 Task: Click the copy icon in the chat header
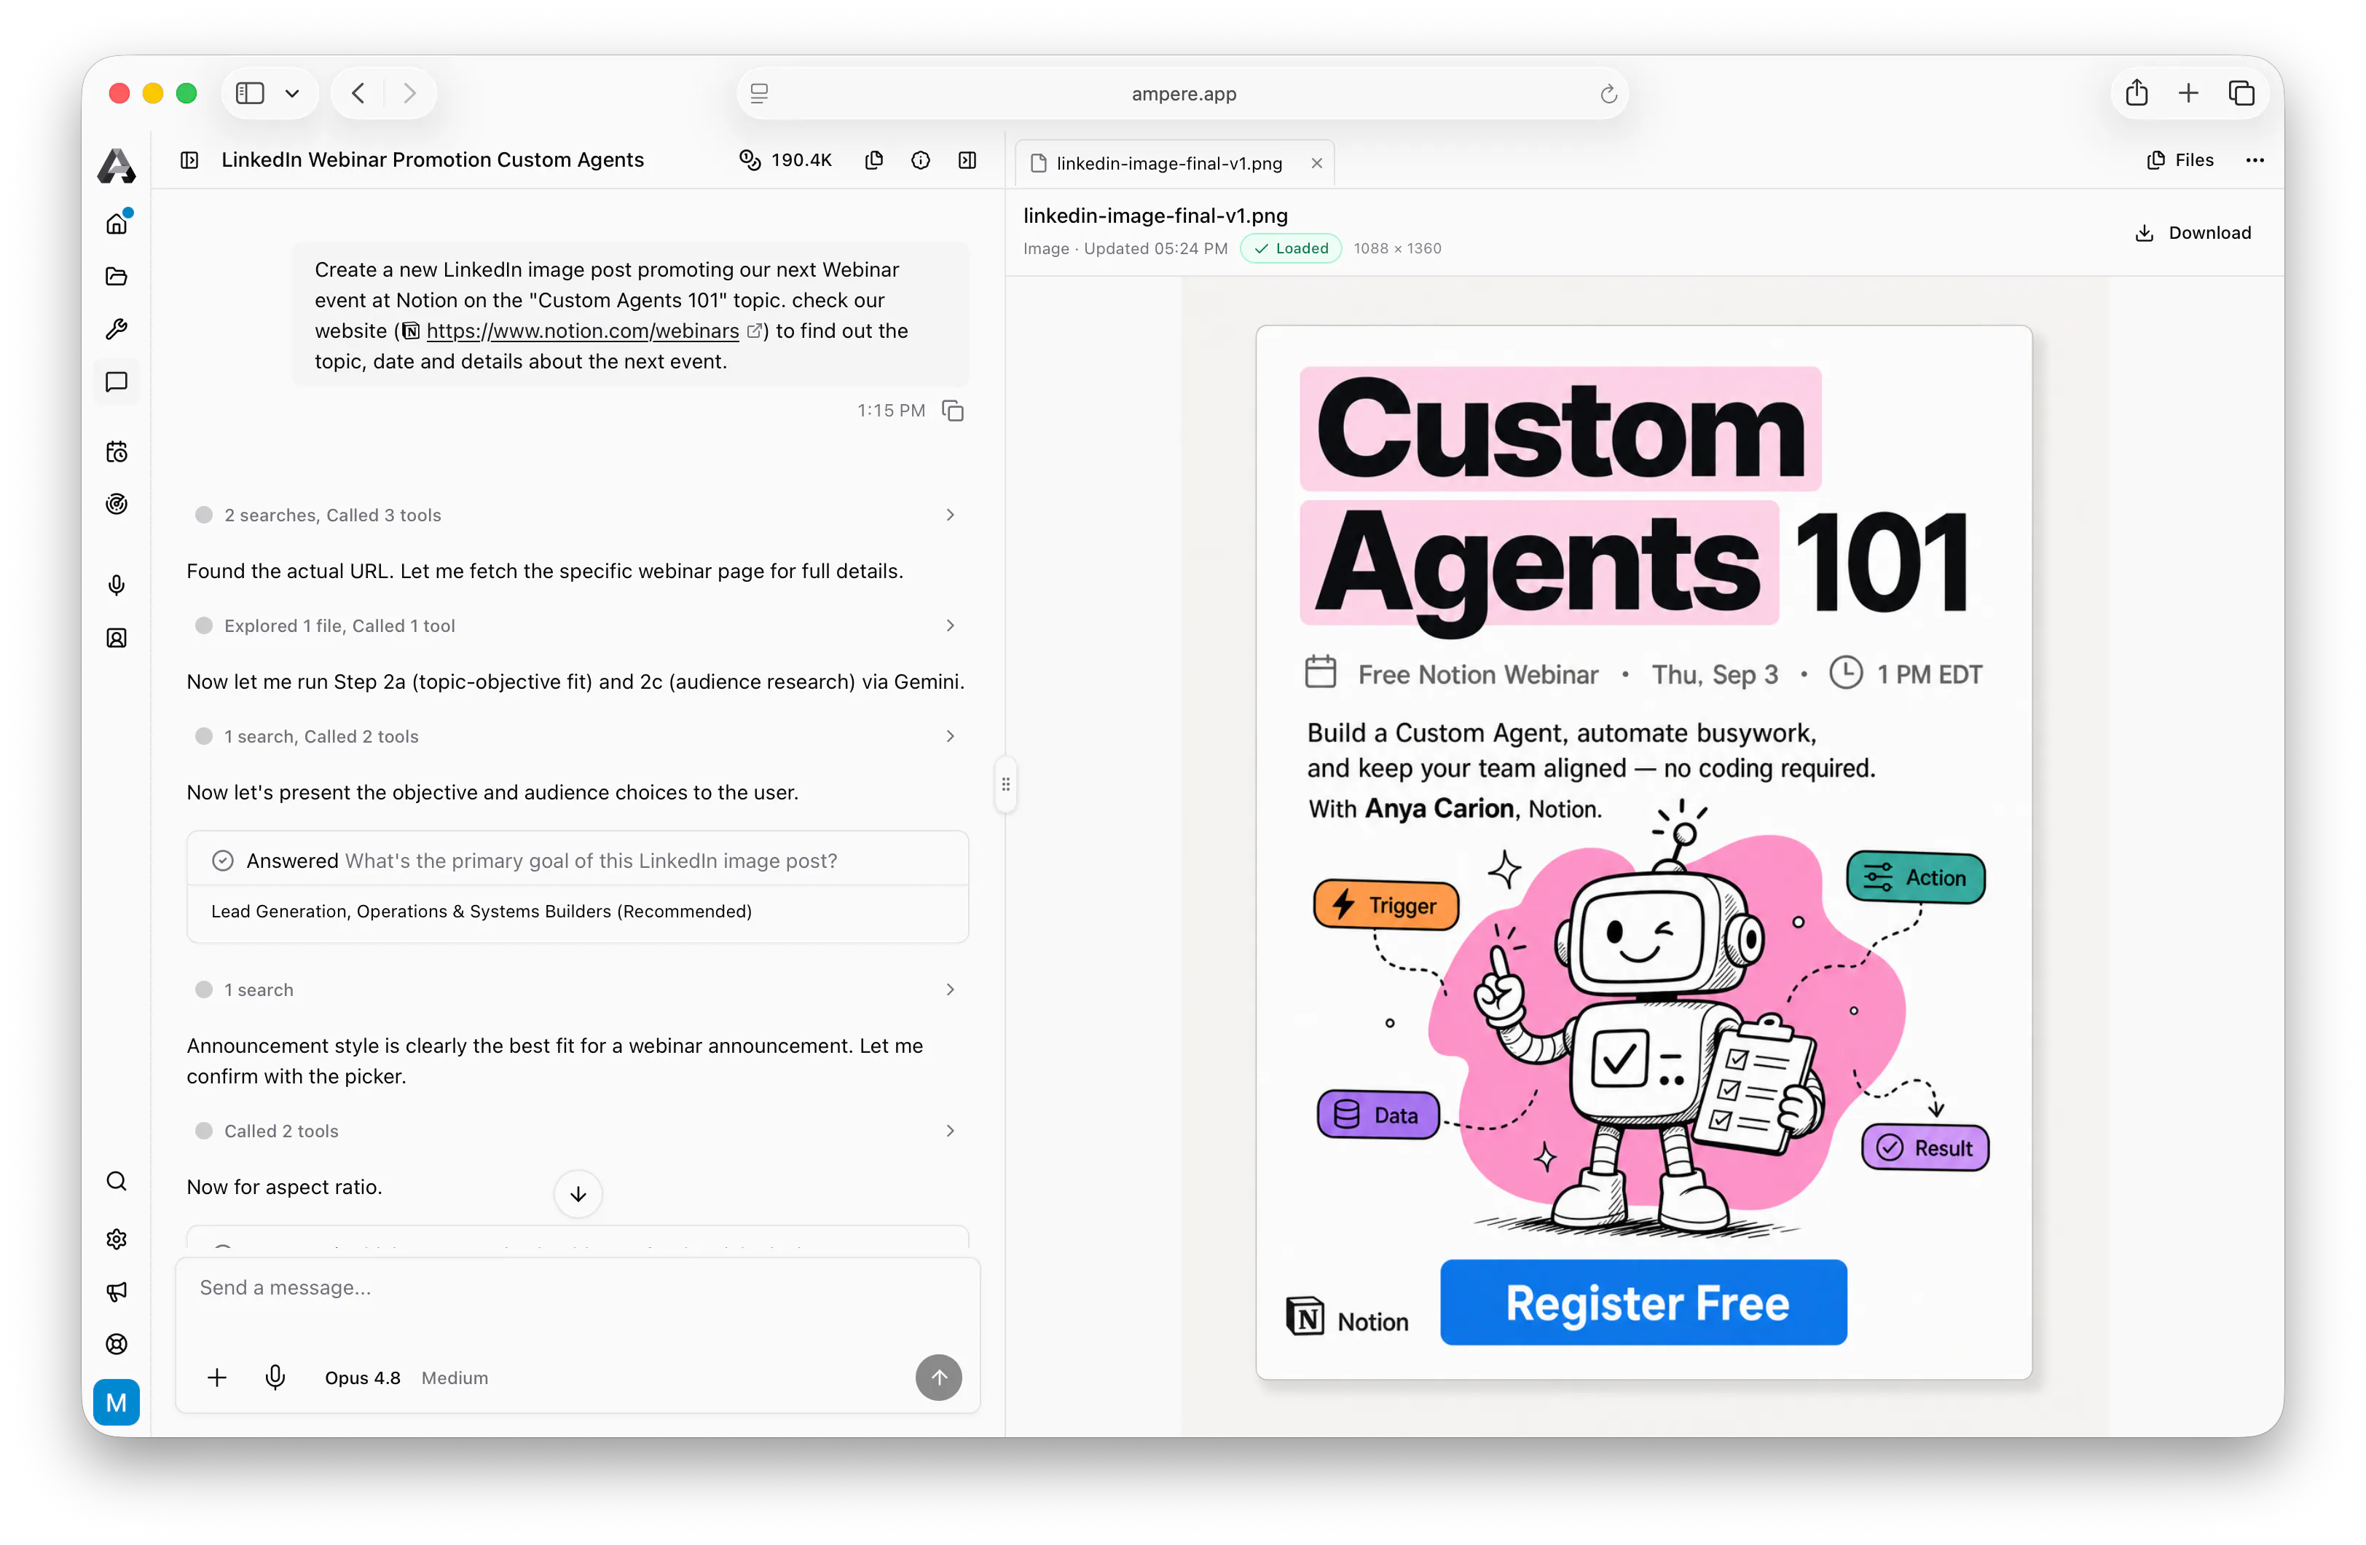(x=874, y=160)
